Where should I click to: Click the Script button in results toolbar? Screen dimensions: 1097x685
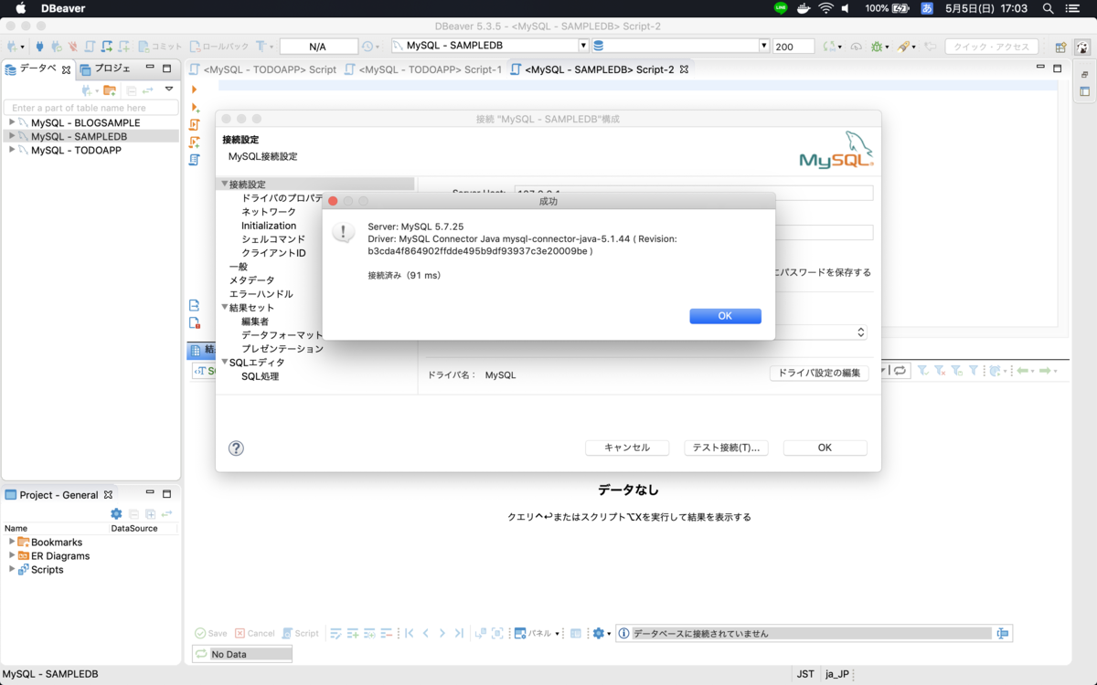tap(300, 633)
